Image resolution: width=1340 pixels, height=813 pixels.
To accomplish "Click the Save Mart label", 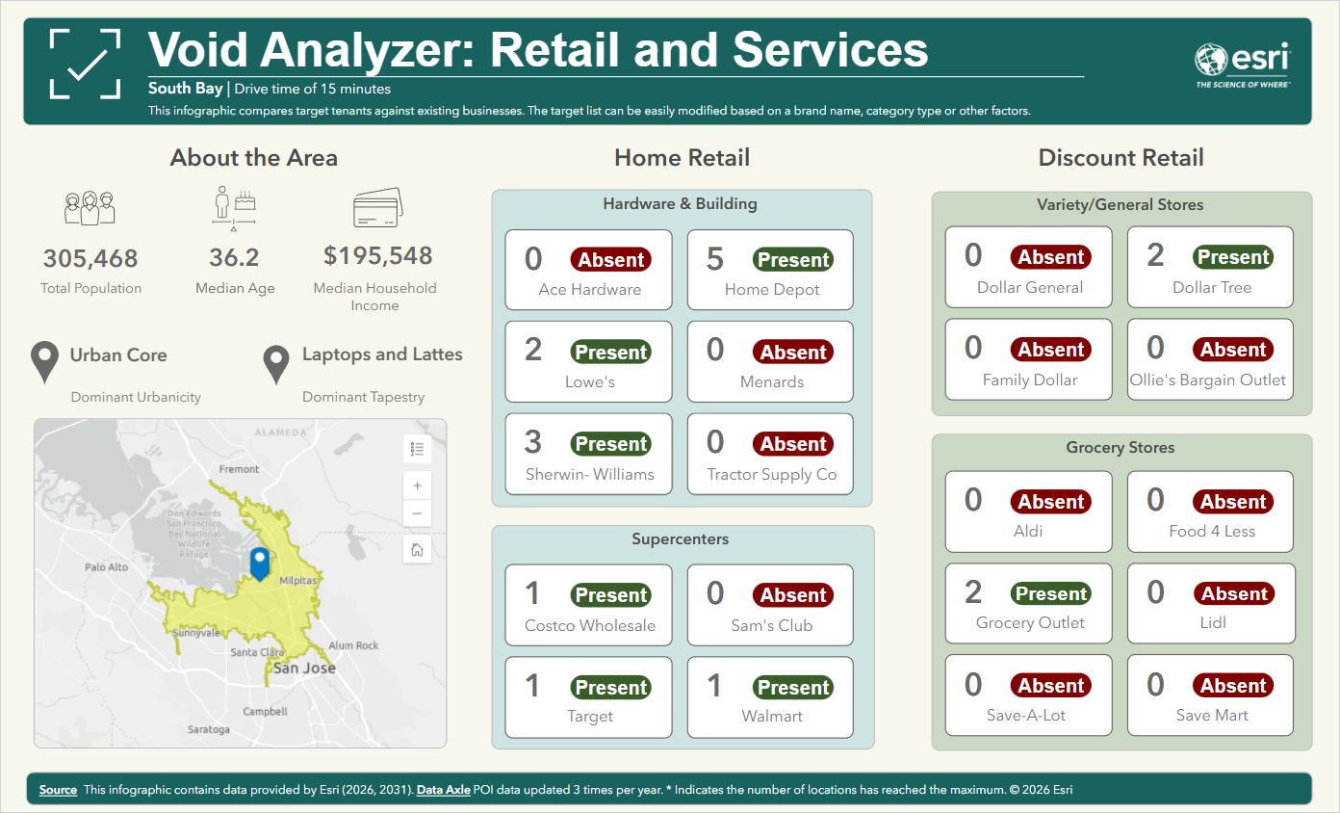I will tap(1212, 715).
